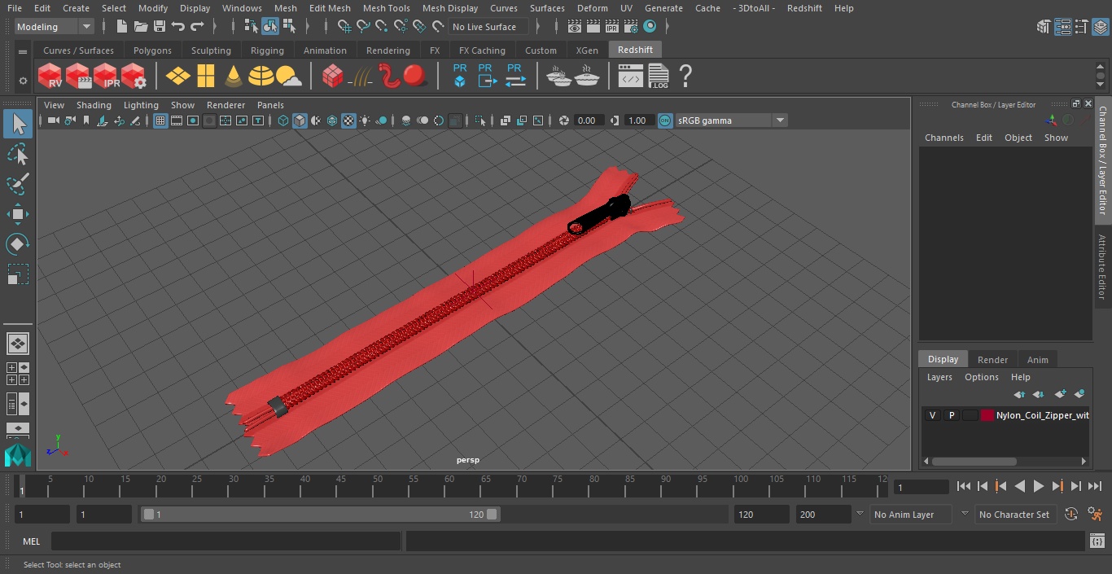Screen dimensions: 1112x574
Task: Play animation forwards
Action: (1039, 486)
